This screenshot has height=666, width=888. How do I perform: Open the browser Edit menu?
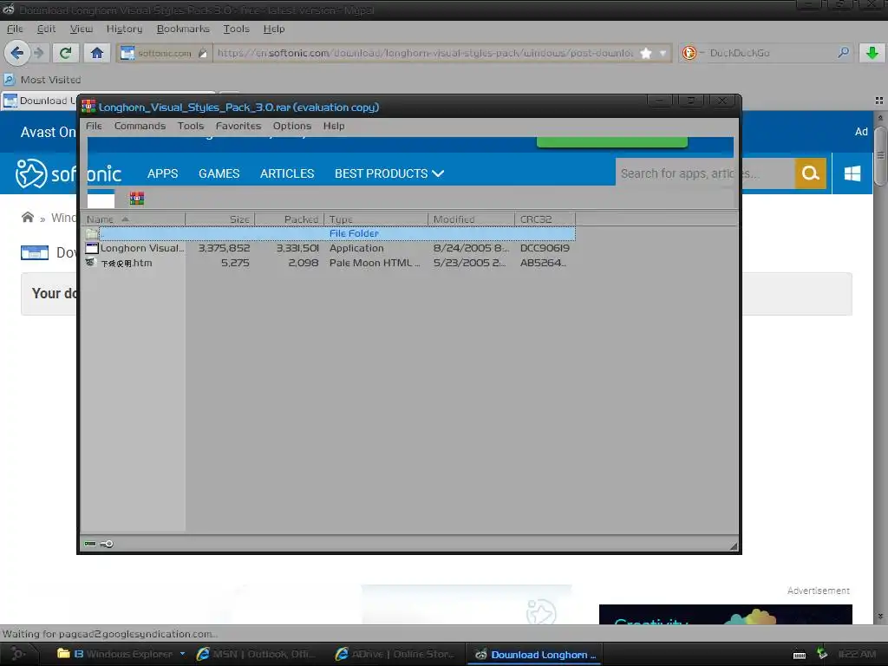(x=46, y=29)
